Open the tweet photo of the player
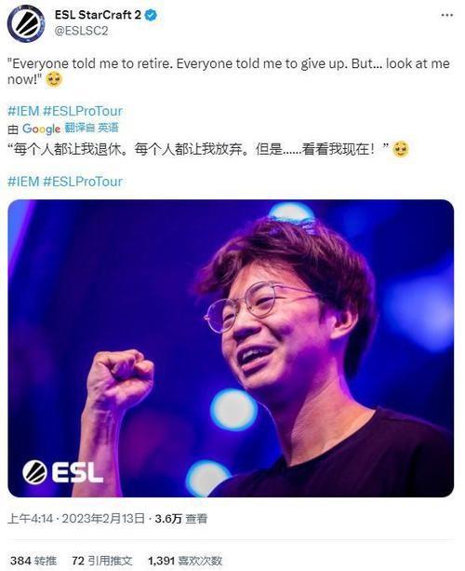The width and height of the screenshot is (465, 571). click(x=231, y=348)
